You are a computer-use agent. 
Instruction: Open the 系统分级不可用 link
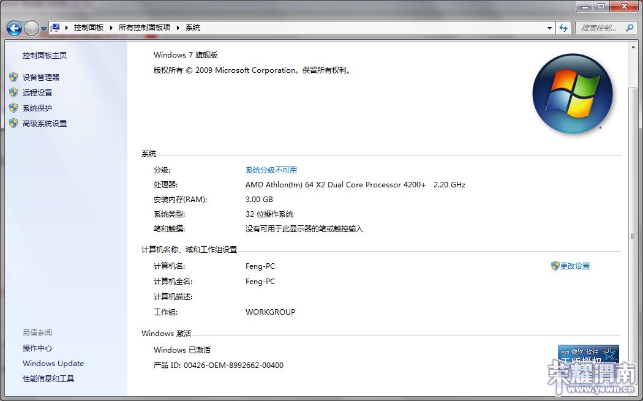[x=271, y=170]
